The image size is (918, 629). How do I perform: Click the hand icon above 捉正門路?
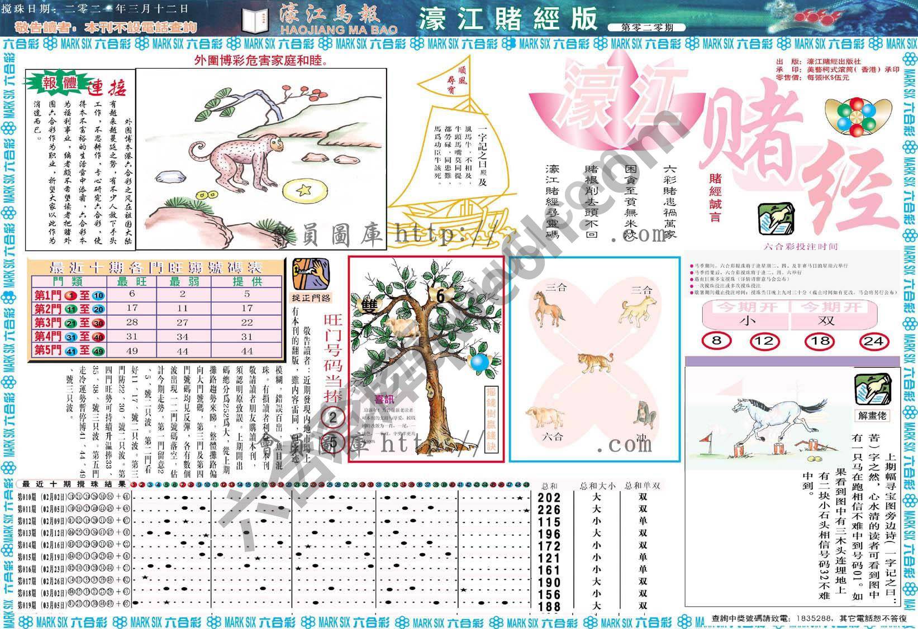[x=311, y=273]
